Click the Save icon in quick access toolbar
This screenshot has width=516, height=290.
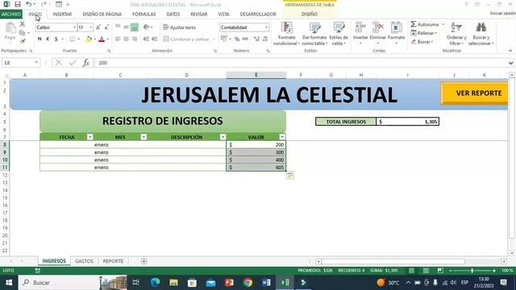coord(18,4)
